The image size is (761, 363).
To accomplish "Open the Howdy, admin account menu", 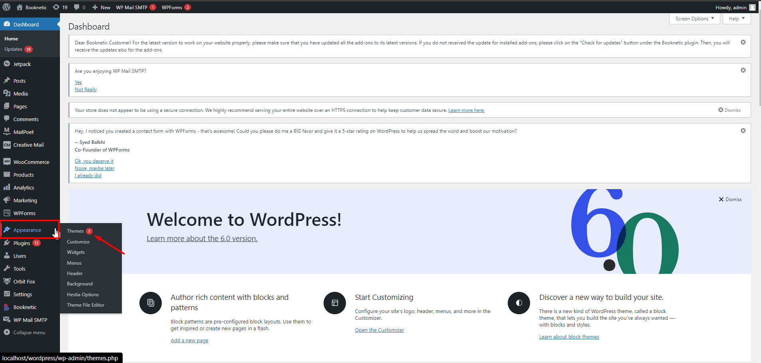I will tap(735, 7).
